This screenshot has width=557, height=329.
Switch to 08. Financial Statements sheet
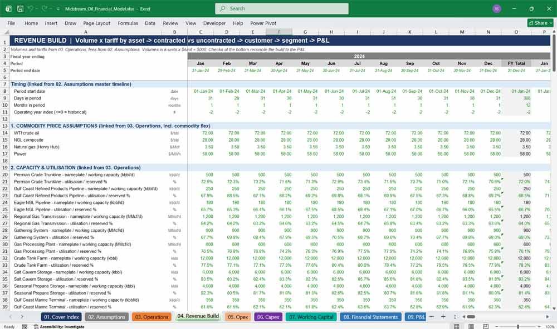pyautogui.click(x=370, y=317)
